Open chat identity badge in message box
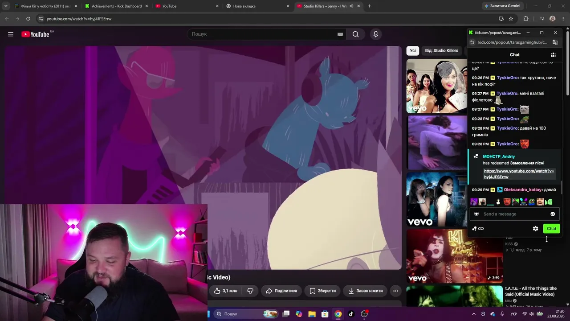This screenshot has width=570, height=321. tap(476, 214)
